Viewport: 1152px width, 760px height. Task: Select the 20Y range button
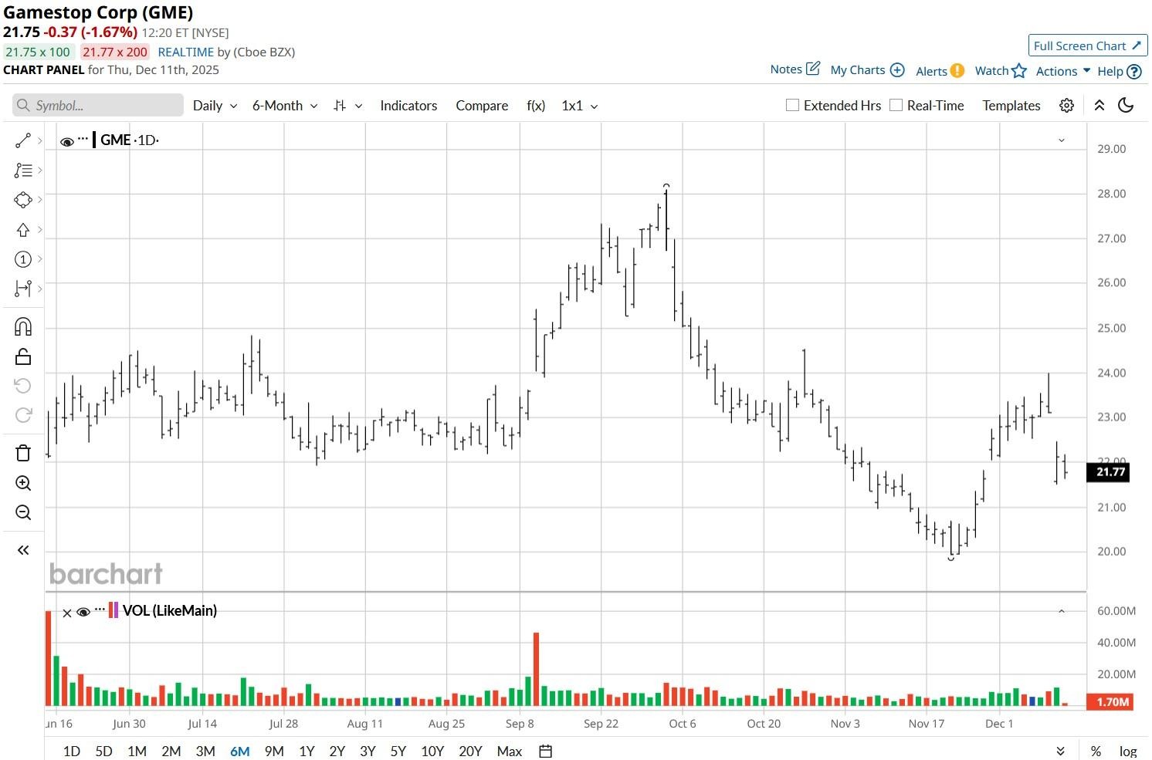click(470, 751)
